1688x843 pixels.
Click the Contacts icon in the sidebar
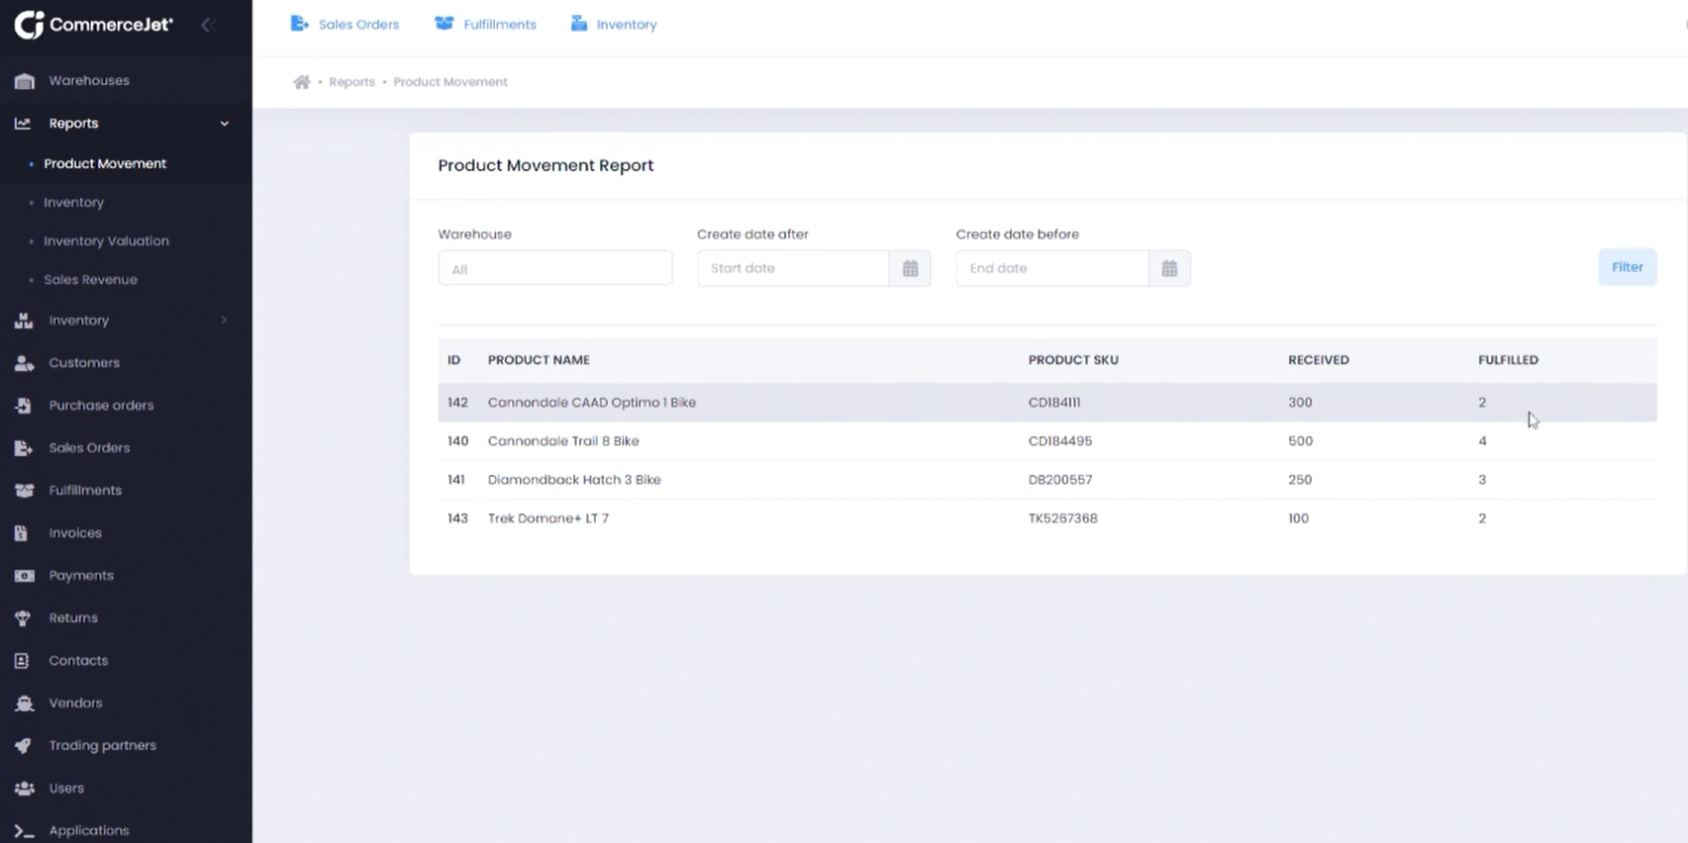pyautogui.click(x=22, y=661)
